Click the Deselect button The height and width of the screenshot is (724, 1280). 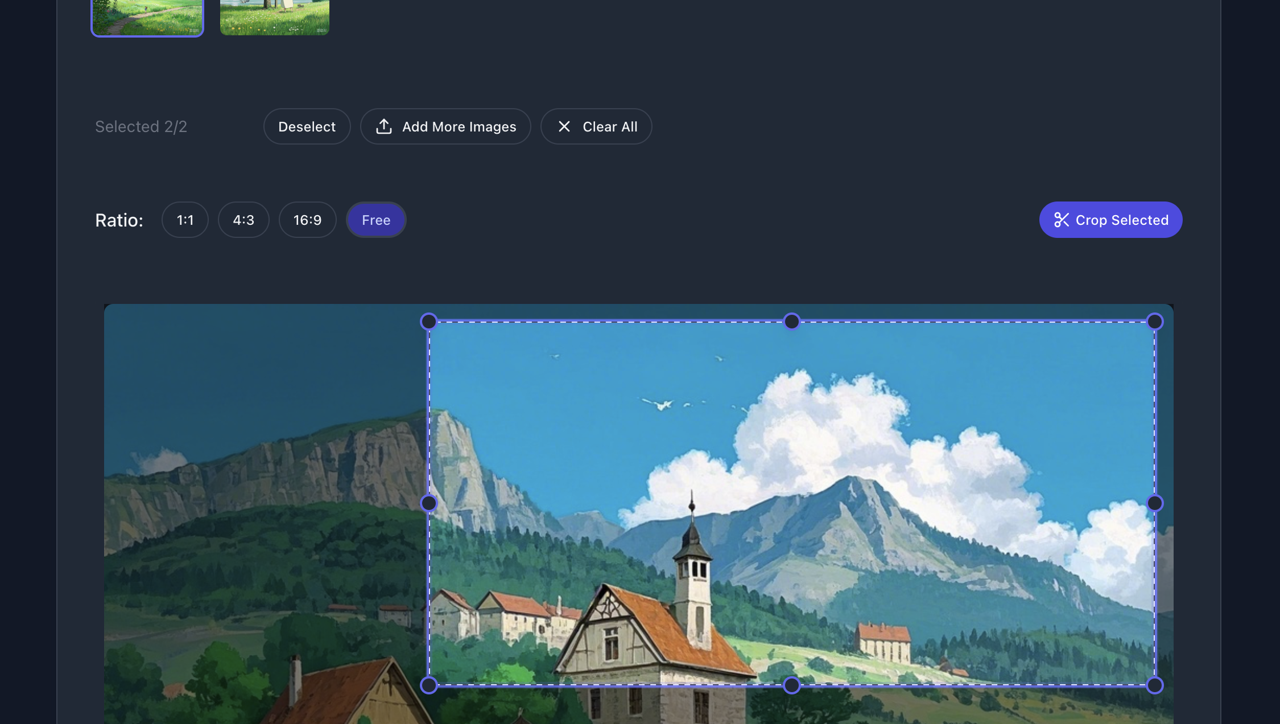click(x=307, y=126)
